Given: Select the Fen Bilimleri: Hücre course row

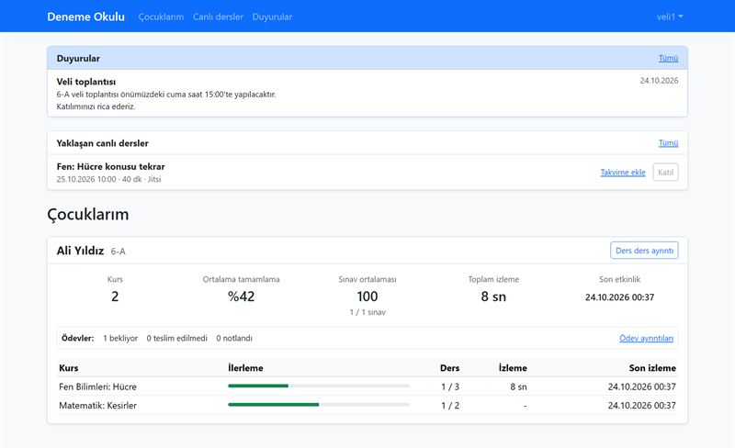Looking at the screenshot, I should point(367,386).
